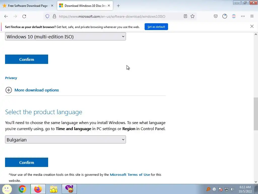Screen dimensions: 258x194
Task: Click the vertical scrollbar thumb
Action: pos(256,114)
